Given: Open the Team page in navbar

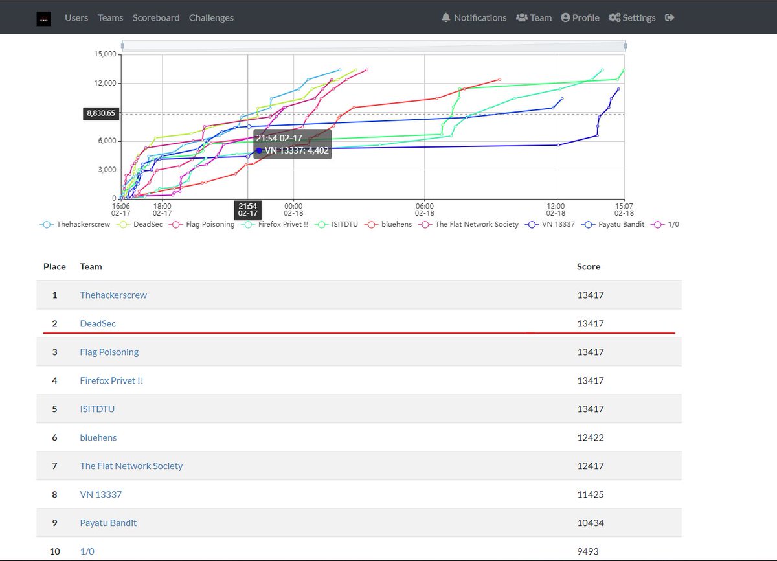Looking at the screenshot, I should 534,17.
